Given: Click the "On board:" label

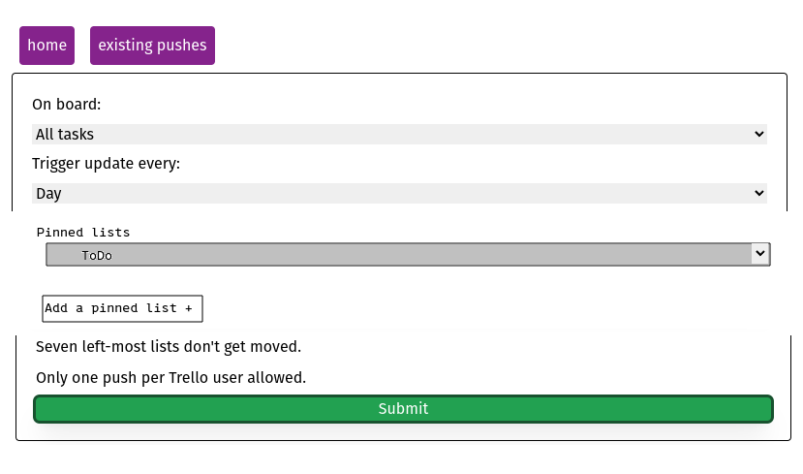Looking at the screenshot, I should tap(67, 105).
